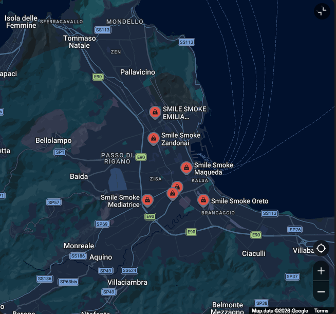
Task: Click the Smile Smoke Oreto text label
Action: 239,201
